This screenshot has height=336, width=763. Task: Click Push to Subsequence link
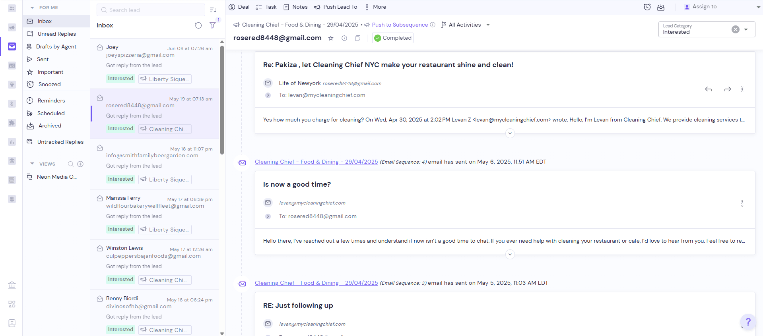tap(400, 25)
